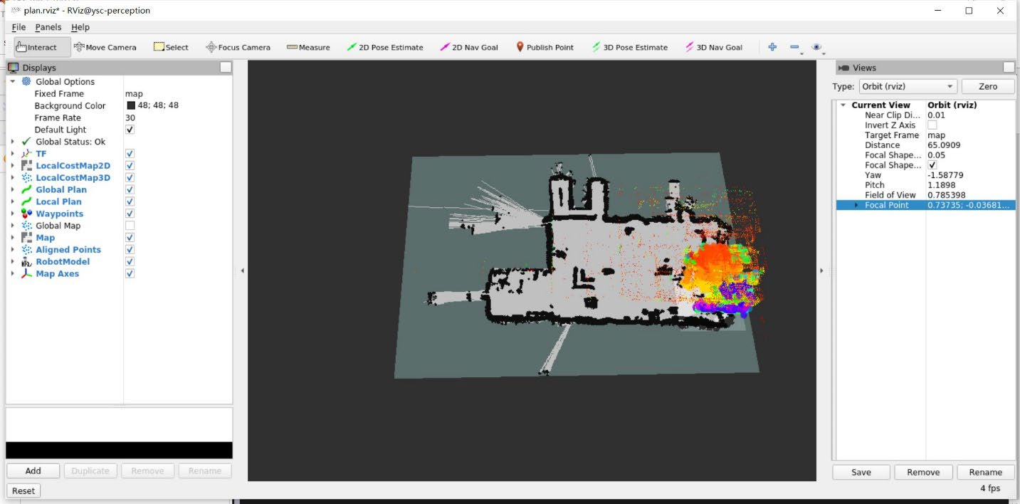Image resolution: width=1020 pixels, height=504 pixels.
Task: Select the 2D Nav Goal tool
Action: tap(469, 47)
